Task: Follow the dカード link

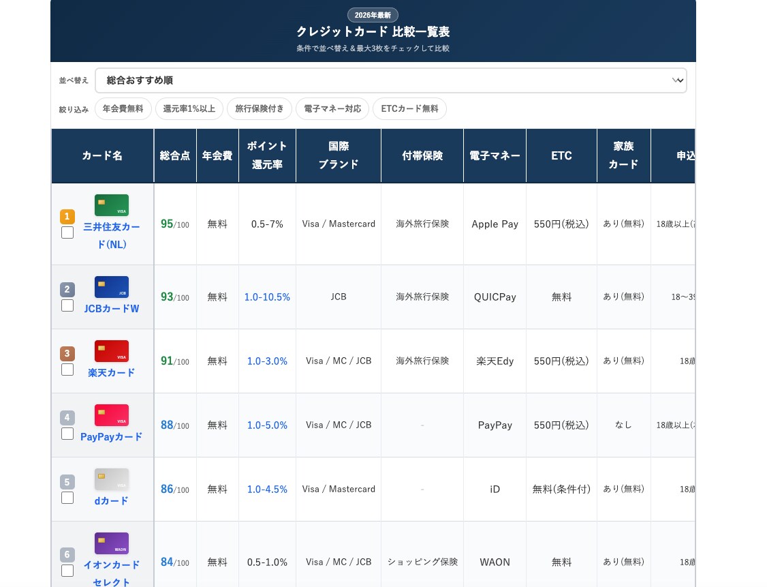Action: [x=112, y=501]
